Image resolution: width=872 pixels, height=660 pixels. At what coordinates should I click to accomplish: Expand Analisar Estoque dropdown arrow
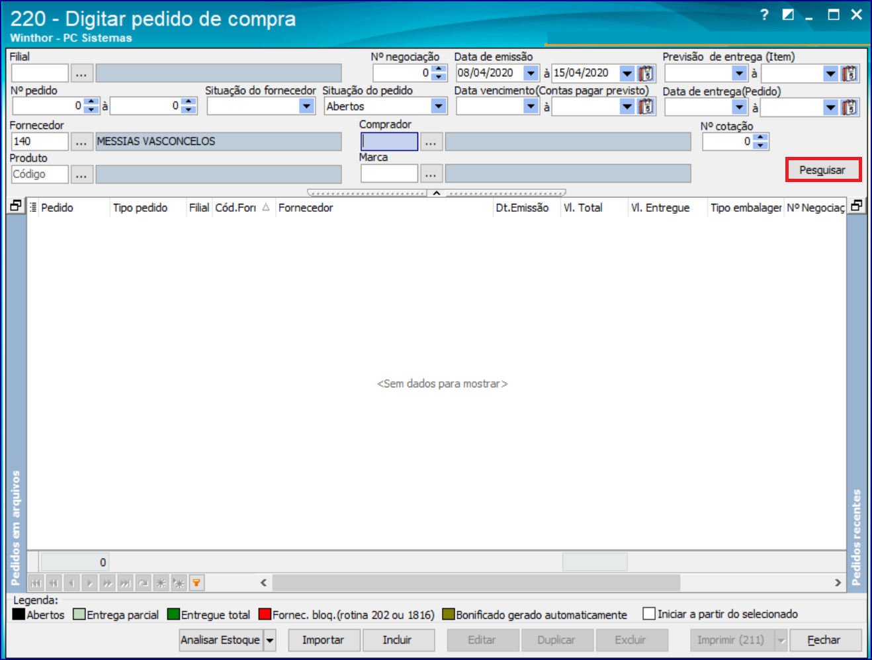tap(270, 641)
